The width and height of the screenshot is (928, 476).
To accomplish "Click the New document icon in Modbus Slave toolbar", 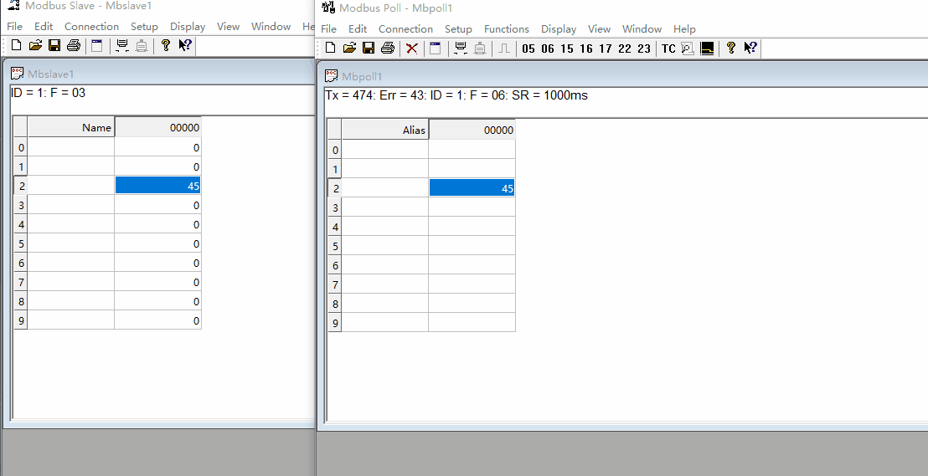I will (x=15, y=45).
